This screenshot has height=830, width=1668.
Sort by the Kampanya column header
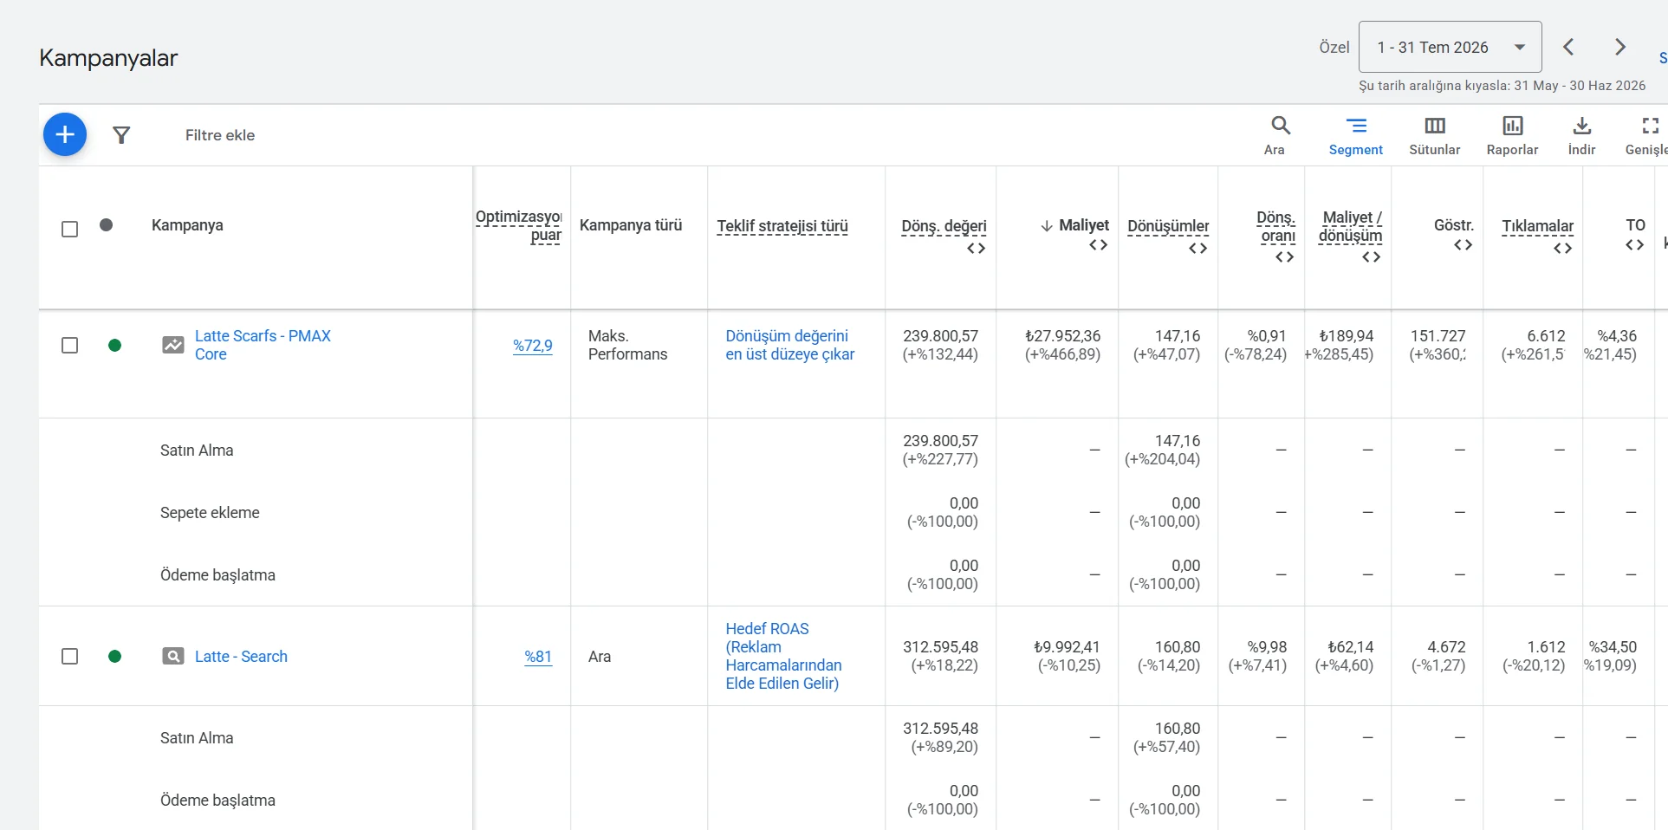187,225
